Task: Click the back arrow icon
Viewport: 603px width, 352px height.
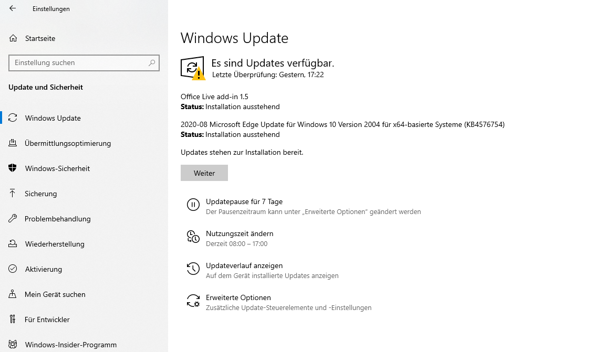Action: point(13,8)
